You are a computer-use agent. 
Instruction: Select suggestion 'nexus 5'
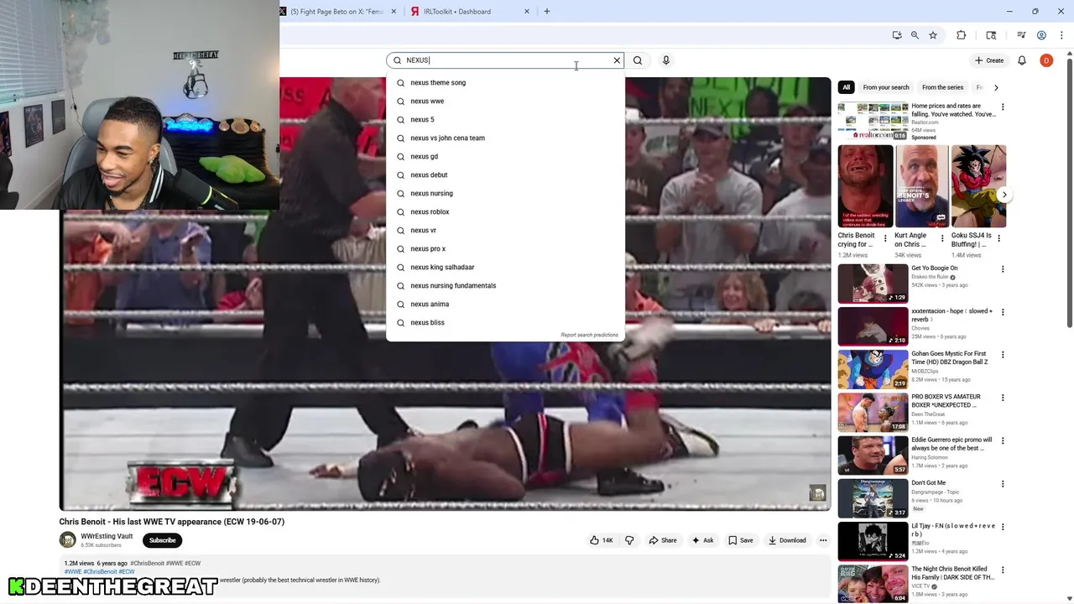tap(505, 119)
